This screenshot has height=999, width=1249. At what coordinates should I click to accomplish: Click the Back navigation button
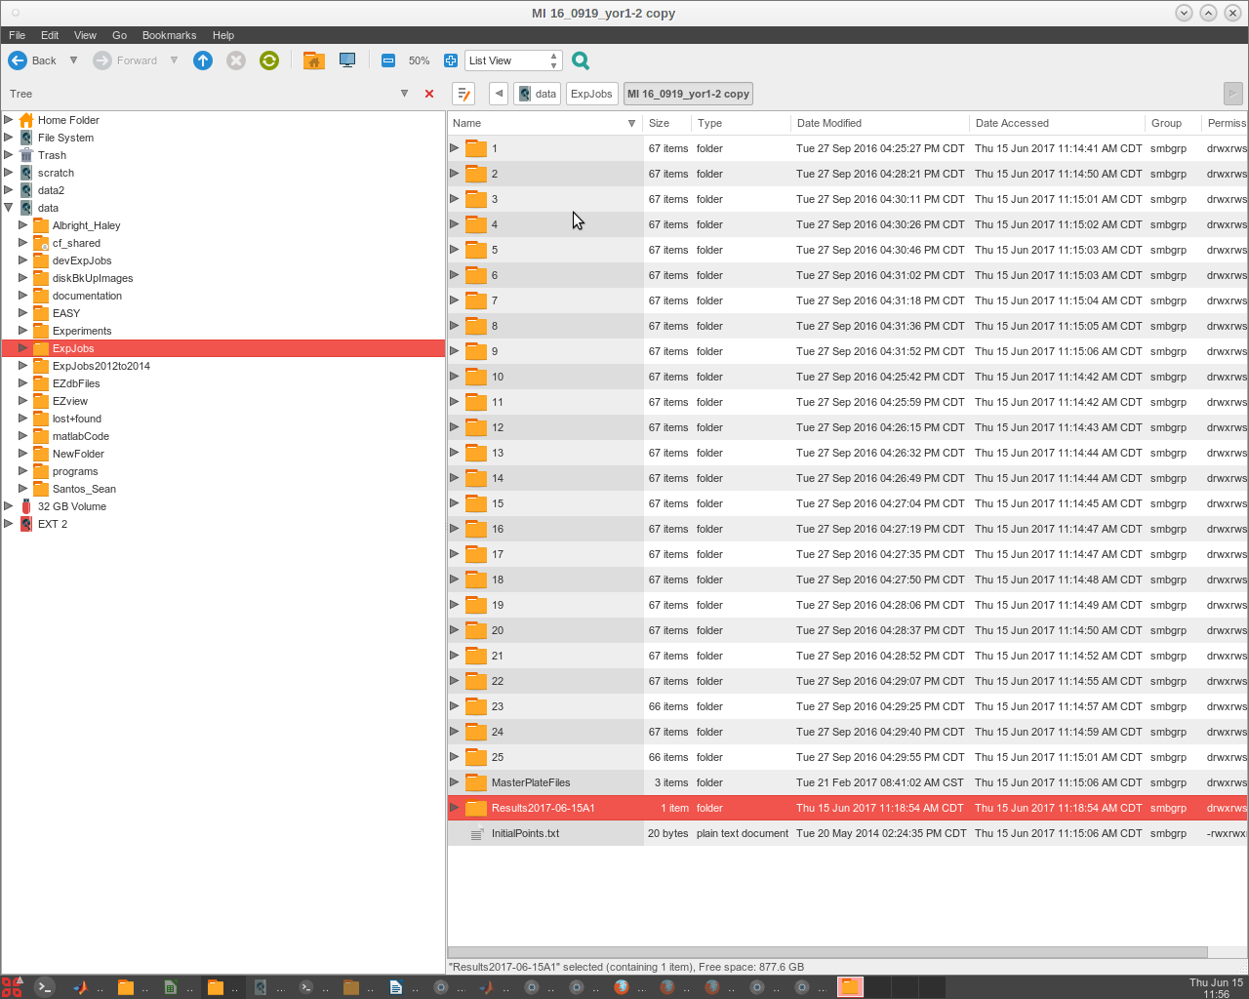click(x=33, y=60)
